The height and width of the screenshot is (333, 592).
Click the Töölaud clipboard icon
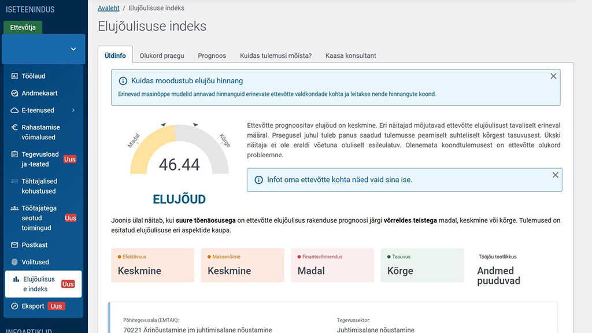pos(15,76)
